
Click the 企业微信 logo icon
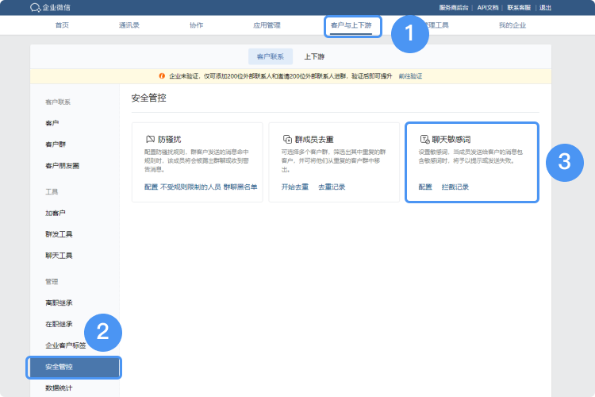(35, 7)
